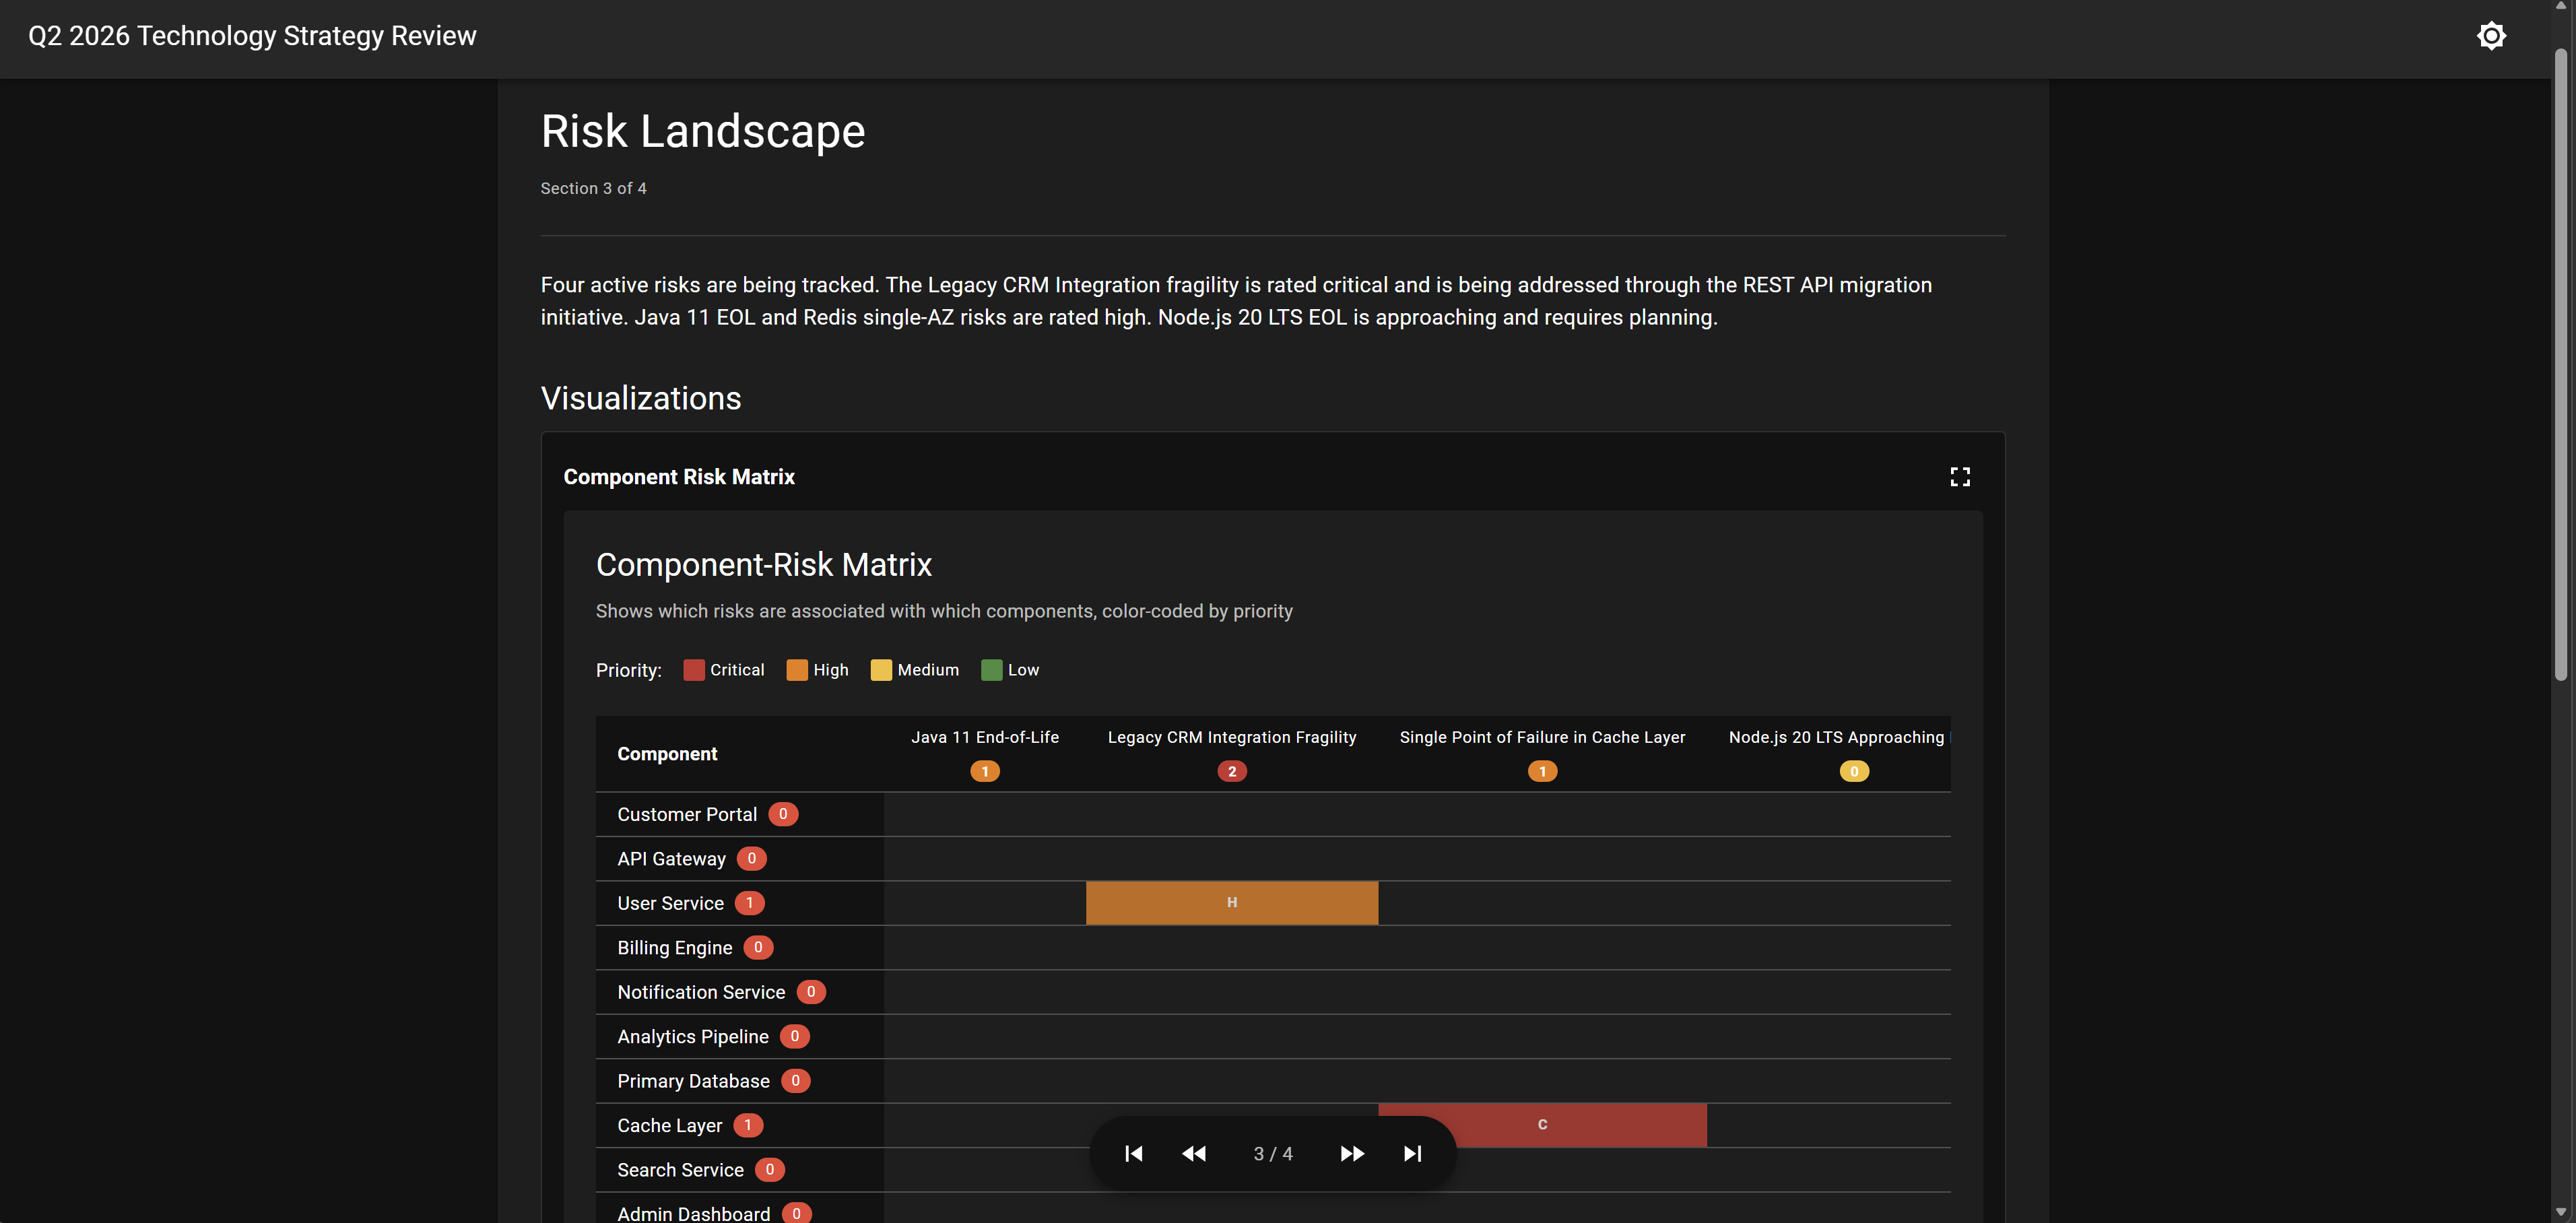Advance to the next slide
The height and width of the screenshot is (1223, 2576).
[x=1352, y=1153]
